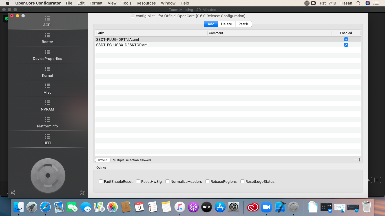Viewport: 385px width, 216px height.
Task: Open Safari from the Dock
Action: [45, 207]
